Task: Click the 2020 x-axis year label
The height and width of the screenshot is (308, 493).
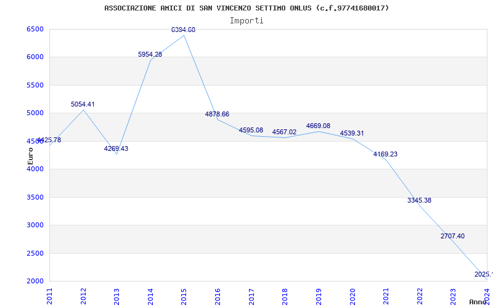Action: [x=352, y=296]
